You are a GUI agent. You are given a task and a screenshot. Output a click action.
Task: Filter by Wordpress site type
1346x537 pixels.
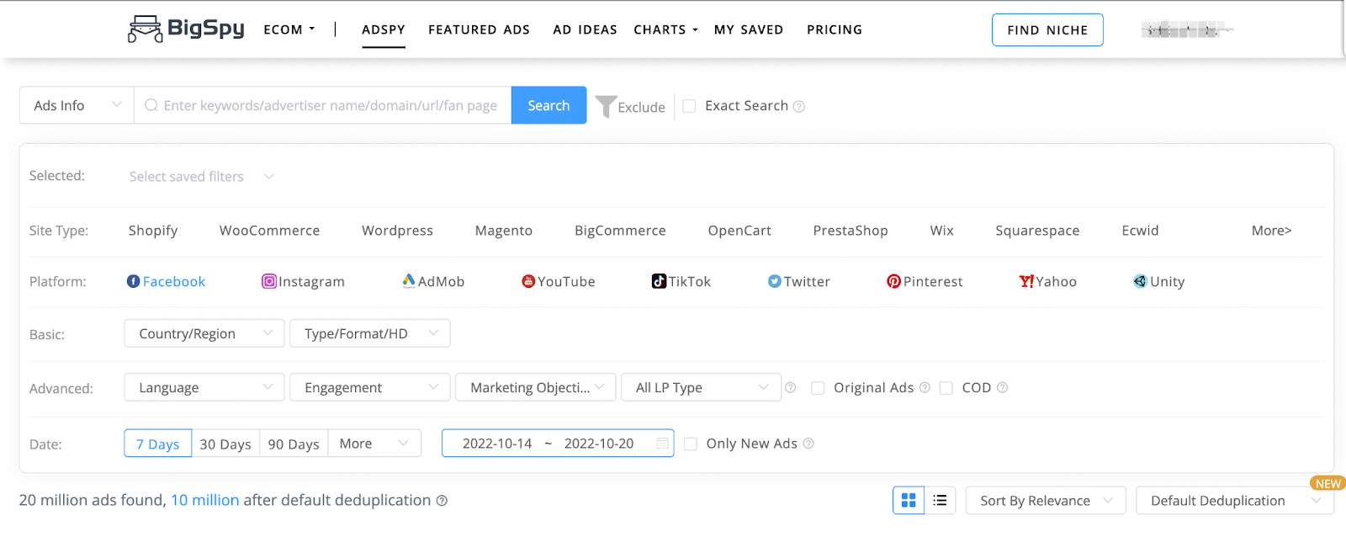click(397, 231)
